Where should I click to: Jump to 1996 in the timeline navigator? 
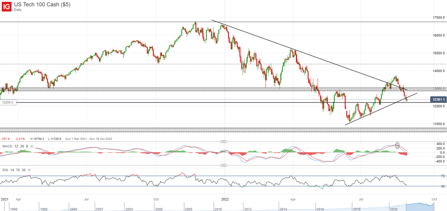click(14, 209)
